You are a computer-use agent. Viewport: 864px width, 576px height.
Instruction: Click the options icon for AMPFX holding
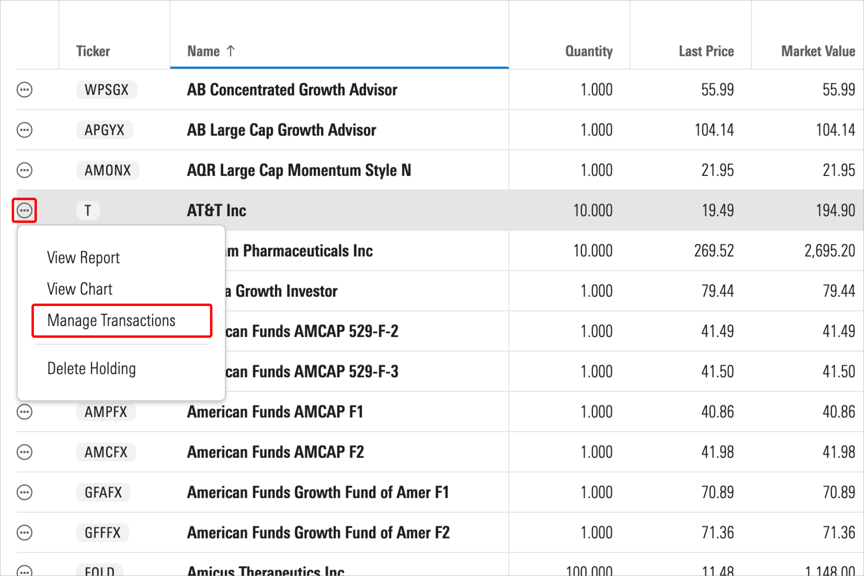[x=24, y=410]
